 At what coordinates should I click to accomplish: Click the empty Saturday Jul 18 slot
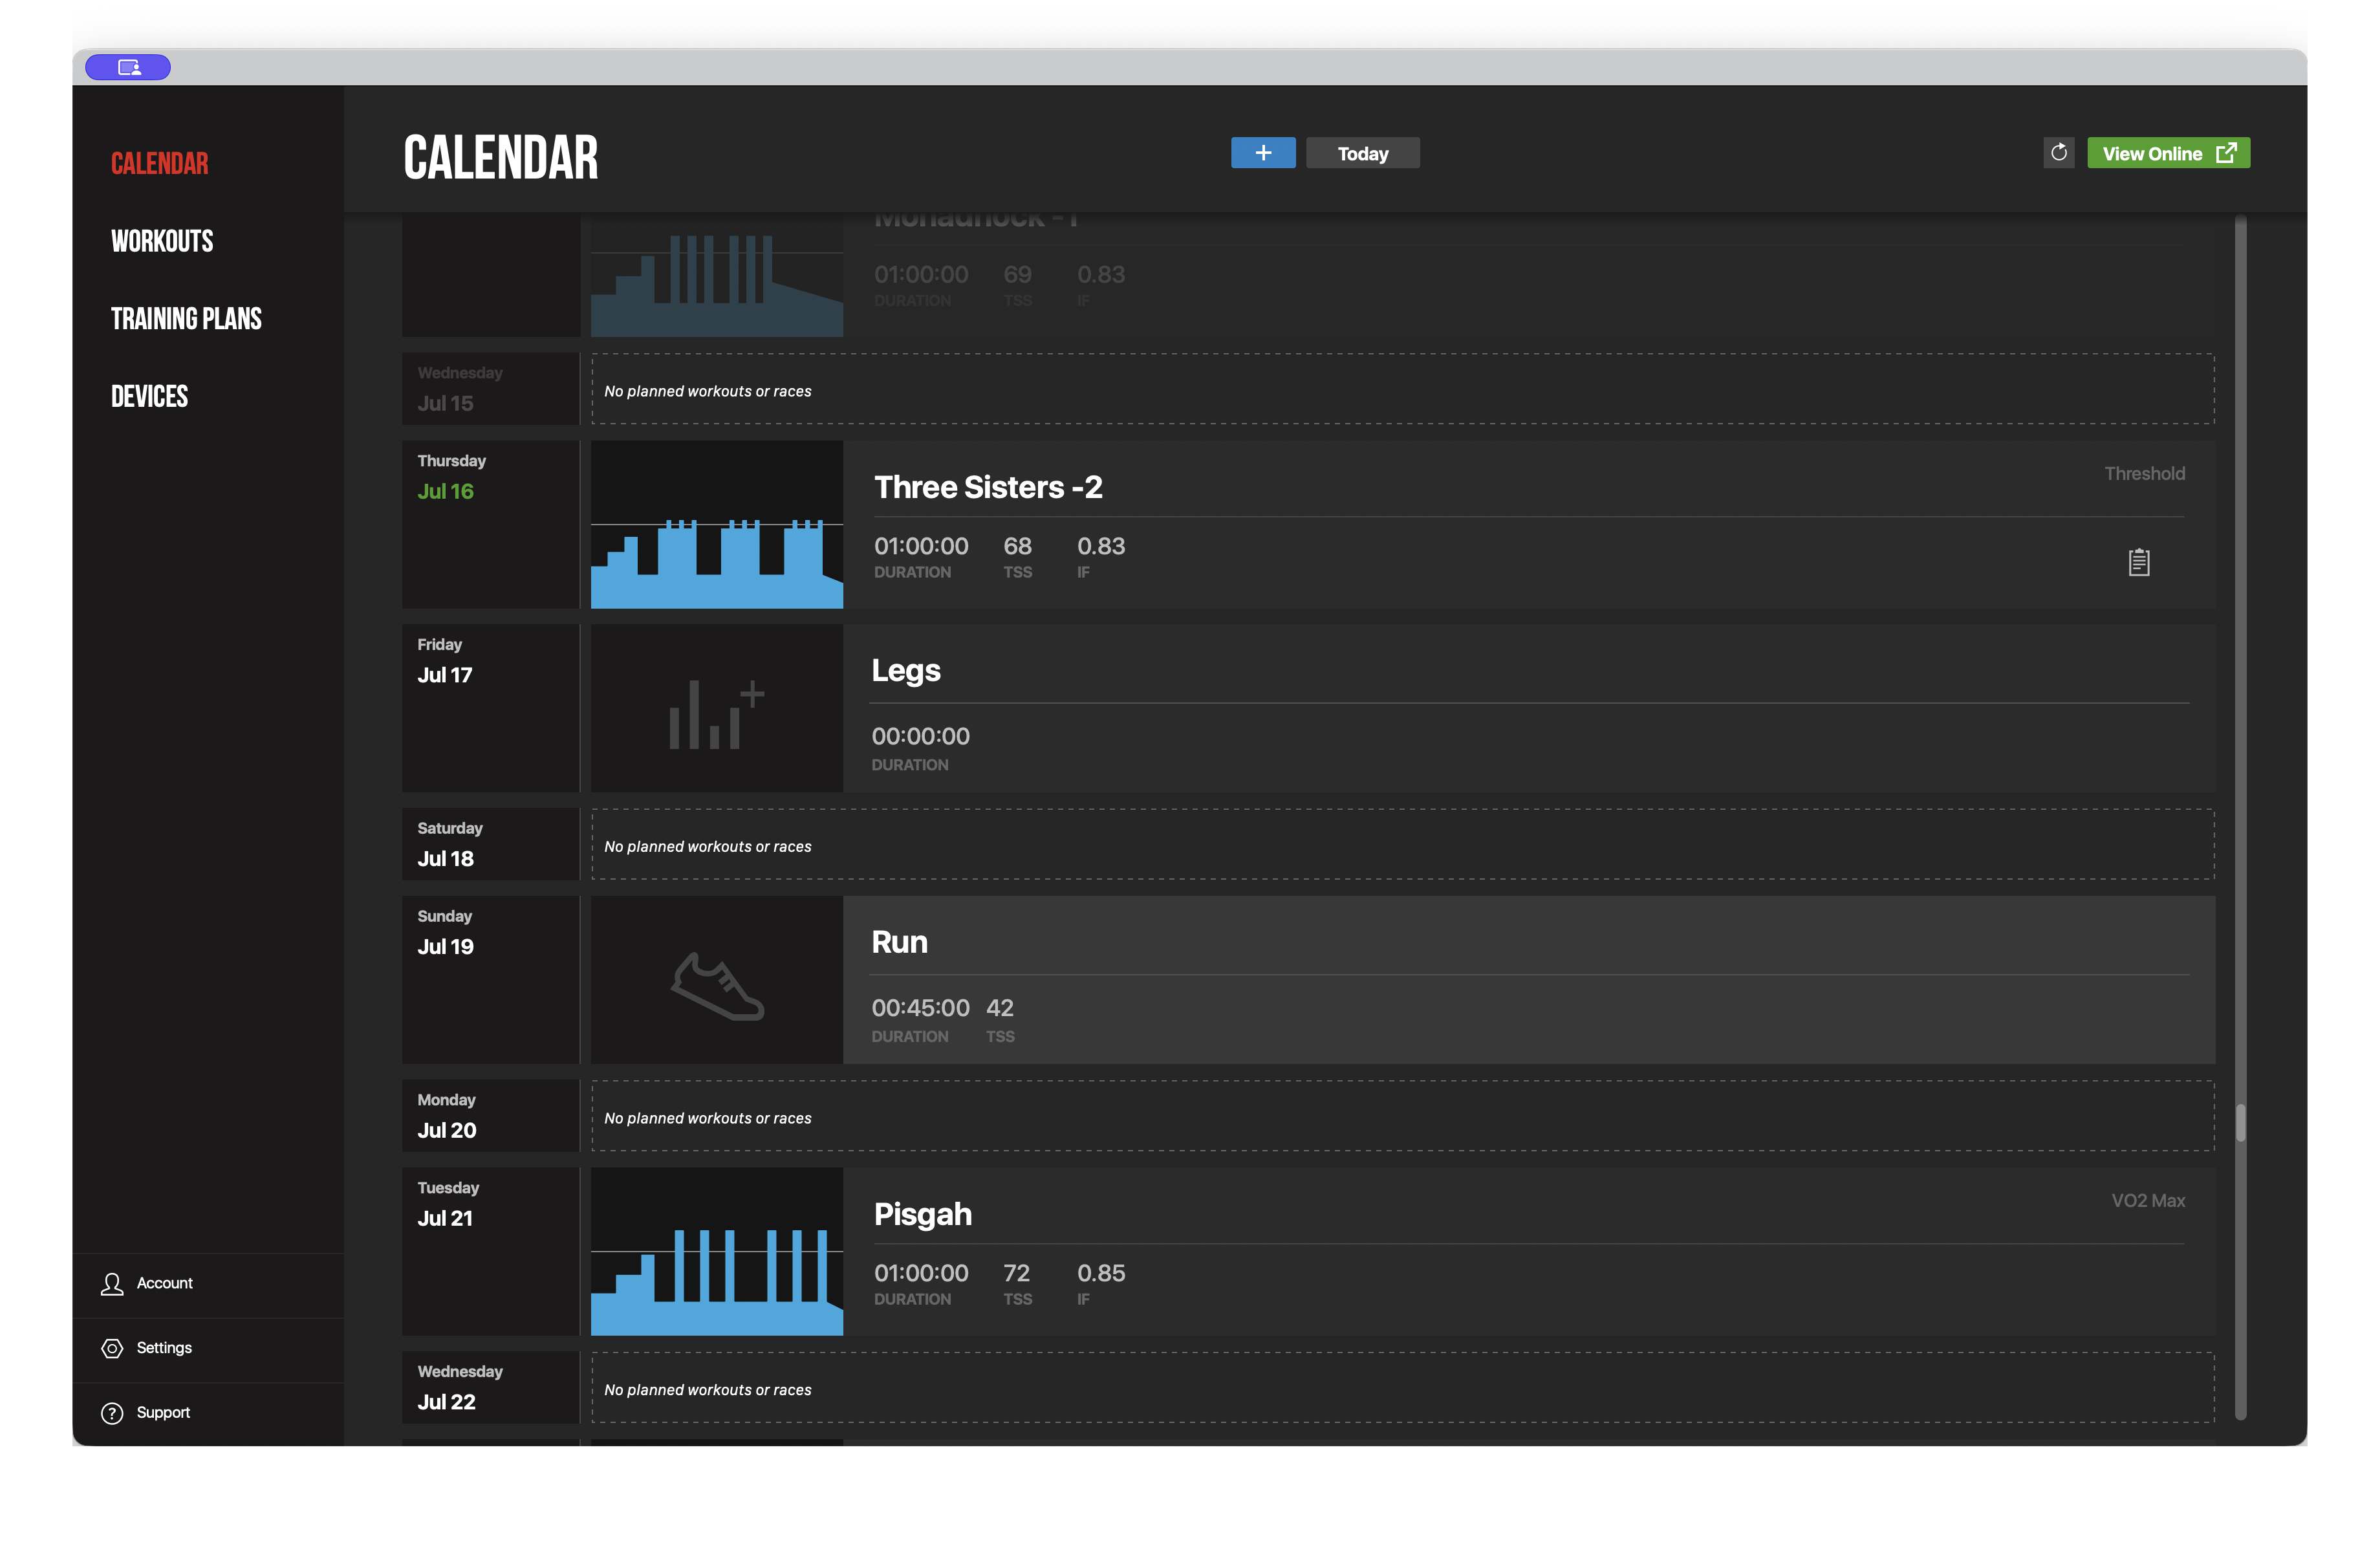pos(1403,845)
